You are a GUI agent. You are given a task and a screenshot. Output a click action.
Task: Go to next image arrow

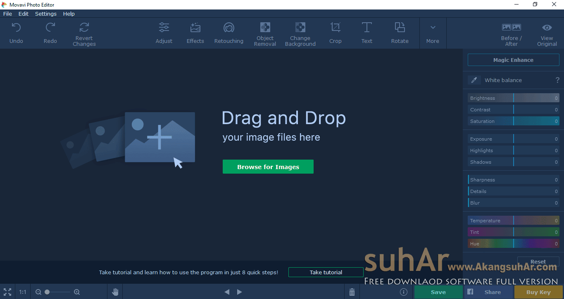coord(240,292)
